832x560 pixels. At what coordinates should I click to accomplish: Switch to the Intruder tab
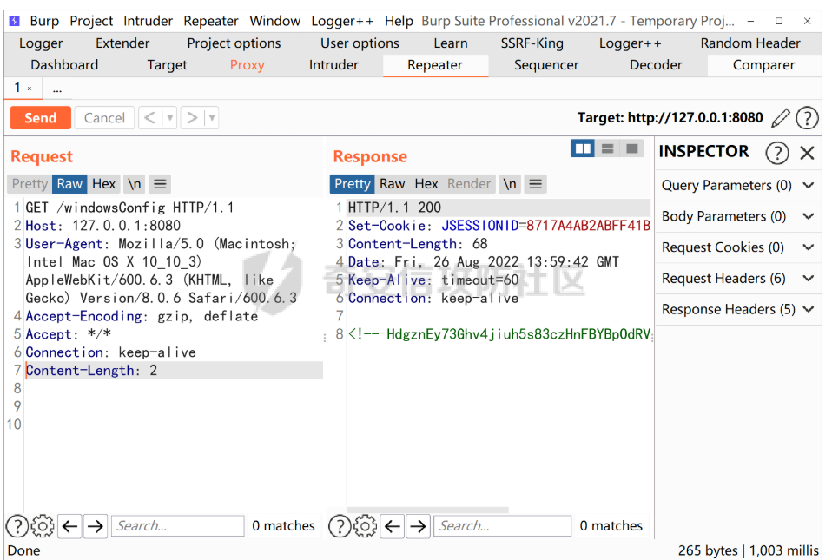(333, 65)
